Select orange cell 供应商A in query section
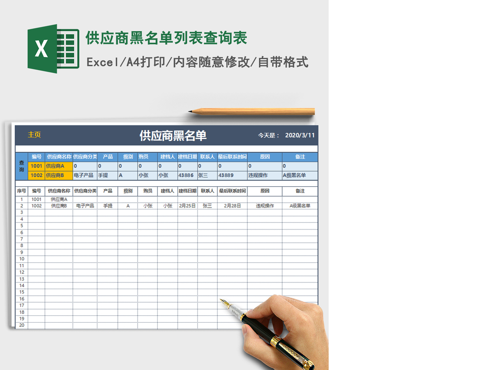This screenshot has height=370, width=493. pos(59,166)
